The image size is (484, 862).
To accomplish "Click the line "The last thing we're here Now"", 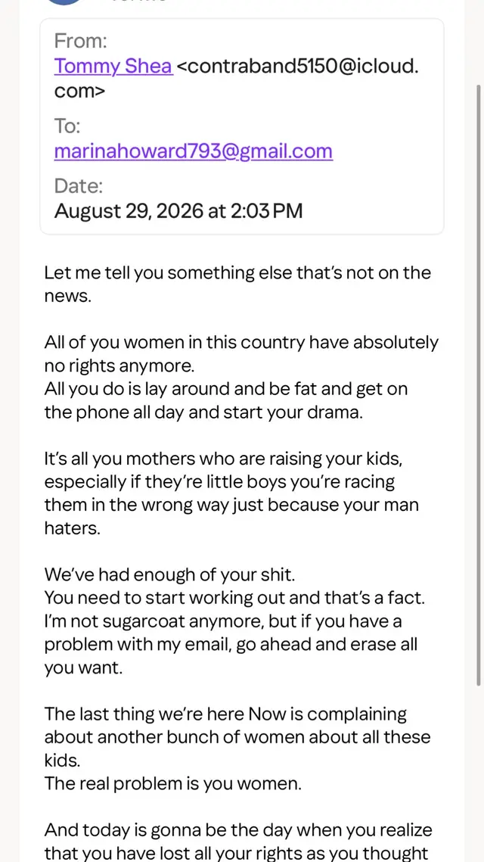I will tap(225, 714).
